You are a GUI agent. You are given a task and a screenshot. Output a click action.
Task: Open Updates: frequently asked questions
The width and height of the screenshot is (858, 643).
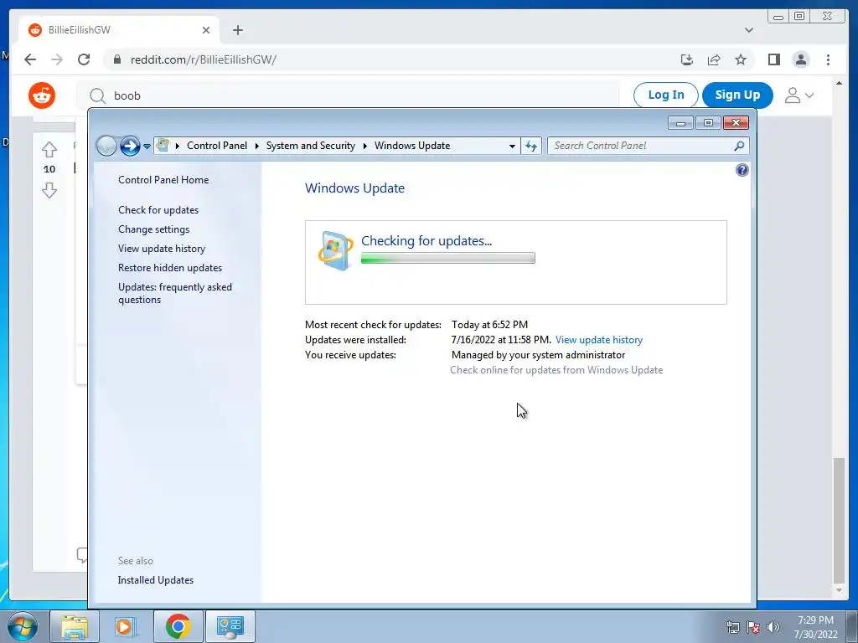pos(175,293)
